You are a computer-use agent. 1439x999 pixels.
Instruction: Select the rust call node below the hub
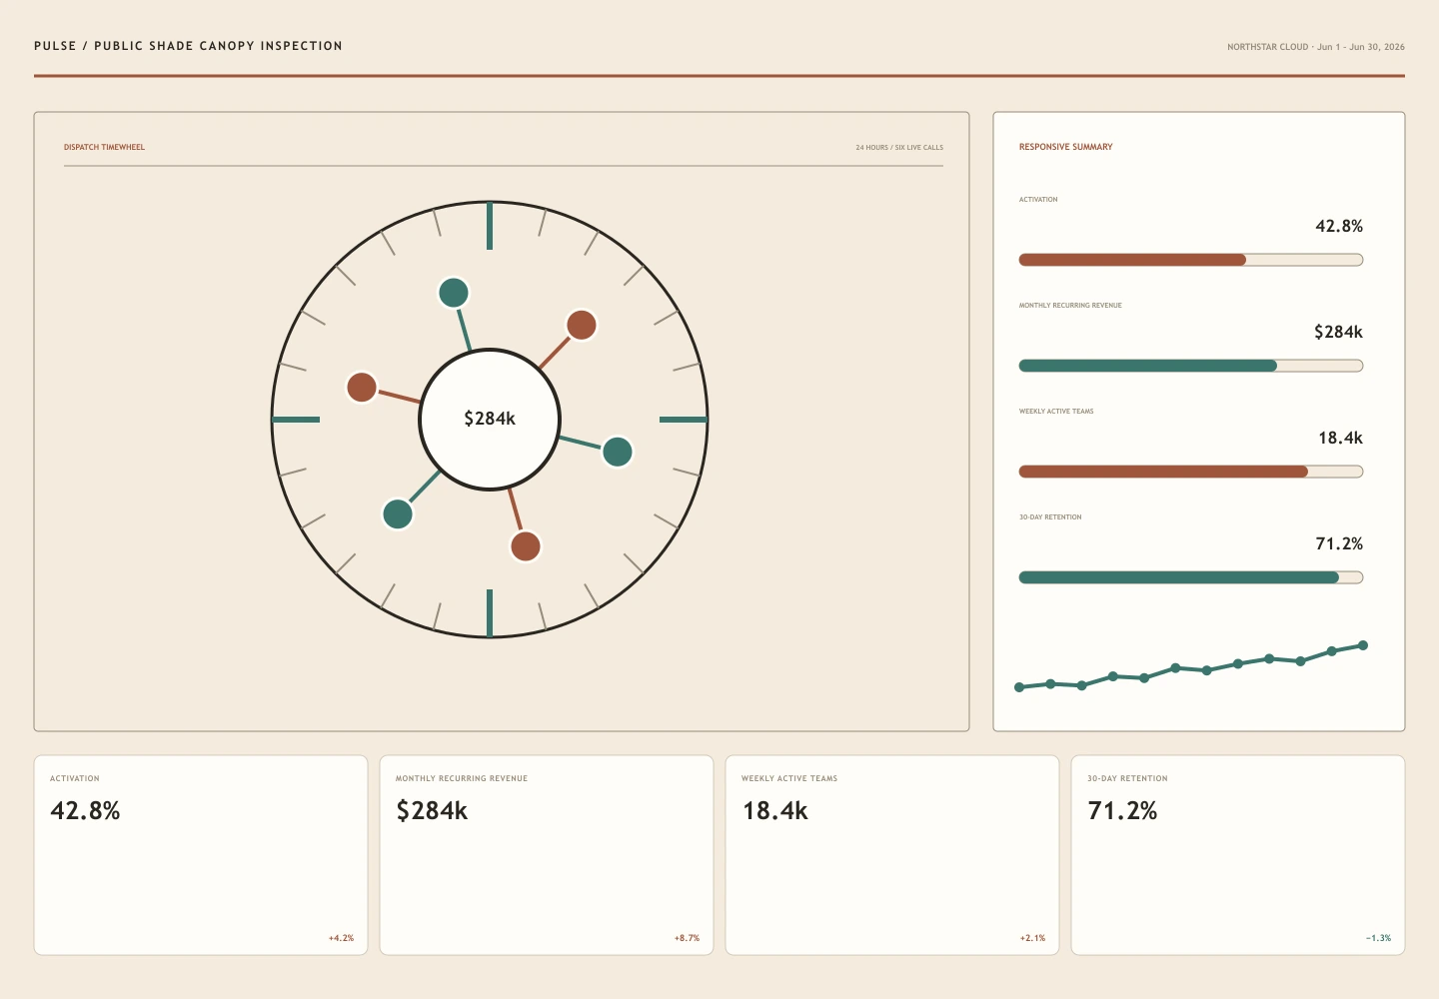526,546
